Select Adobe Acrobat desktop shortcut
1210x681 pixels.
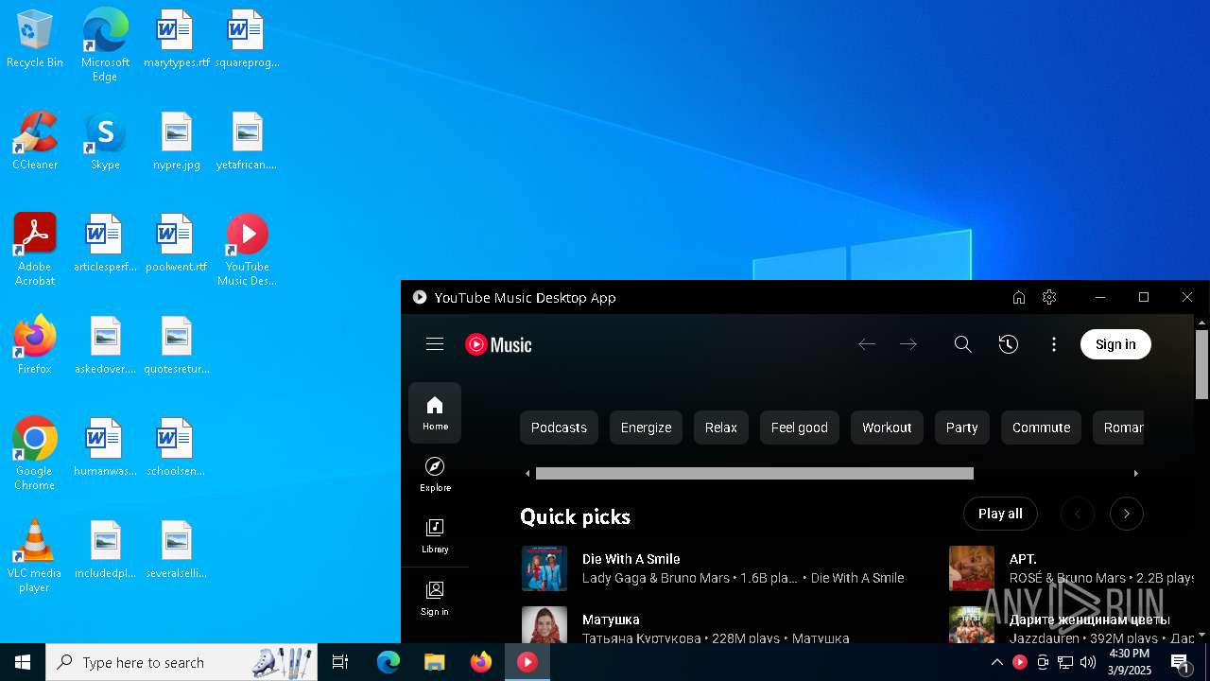click(35, 250)
